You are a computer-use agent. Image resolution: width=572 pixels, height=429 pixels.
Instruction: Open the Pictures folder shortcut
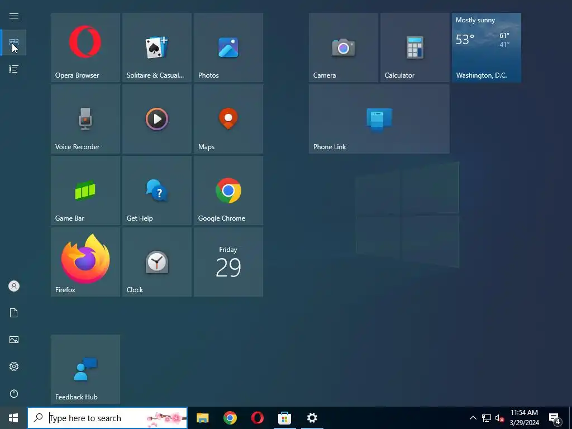pyautogui.click(x=14, y=340)
